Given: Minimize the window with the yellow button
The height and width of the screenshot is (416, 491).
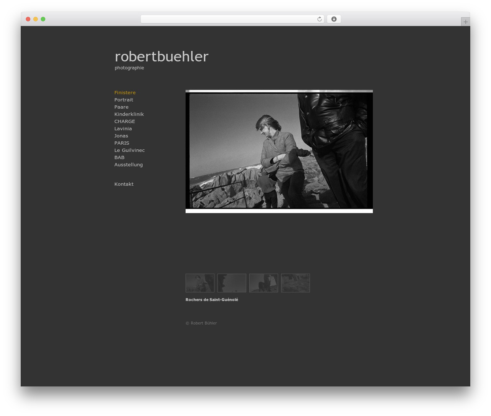Looking at the screenshot, I should click(x=36, y=19).
